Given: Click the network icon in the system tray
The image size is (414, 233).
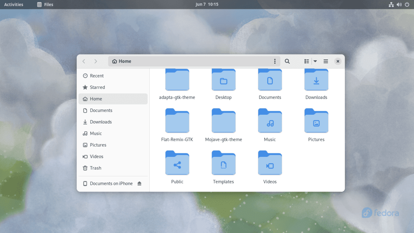Looking at the screenshot, I should click(x=391, y=4).
